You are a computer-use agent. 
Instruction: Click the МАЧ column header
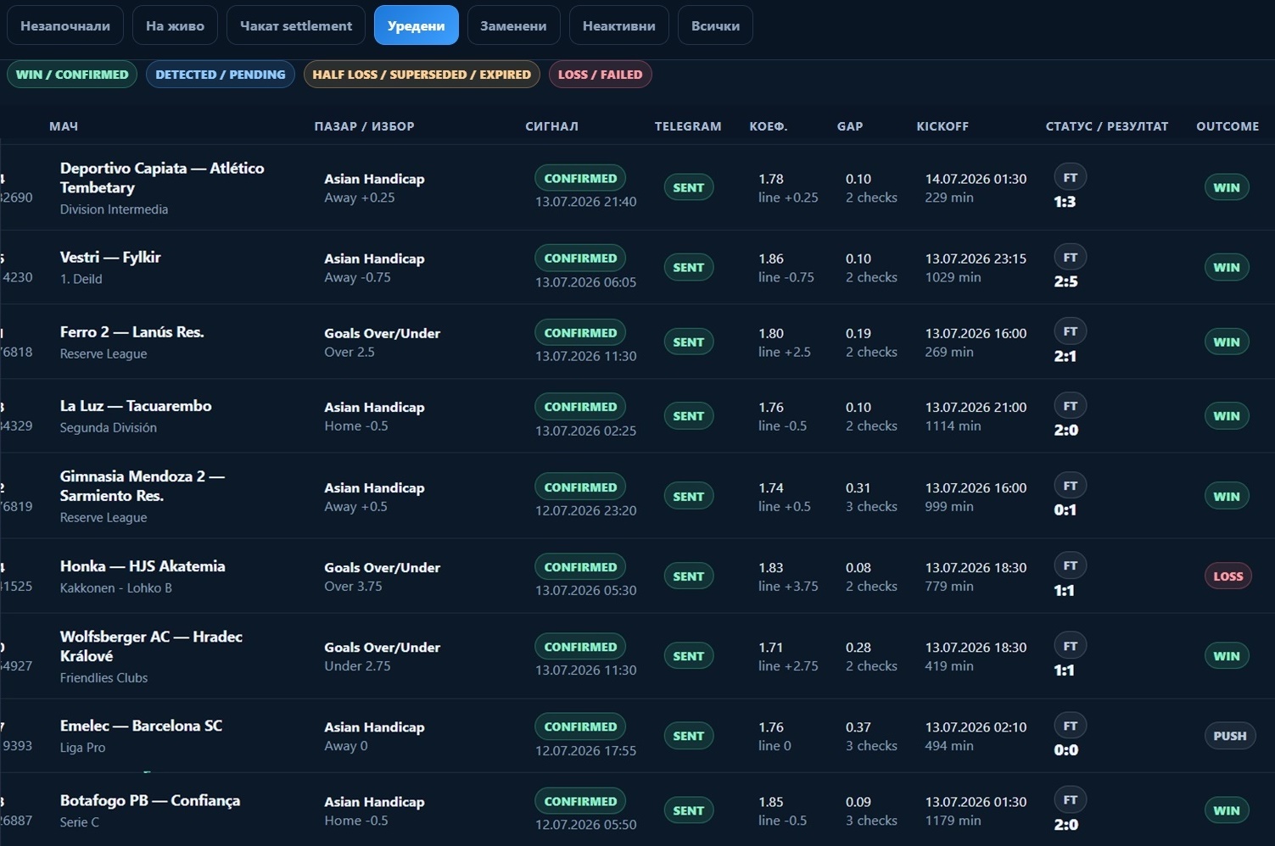[x=64, y=126]
